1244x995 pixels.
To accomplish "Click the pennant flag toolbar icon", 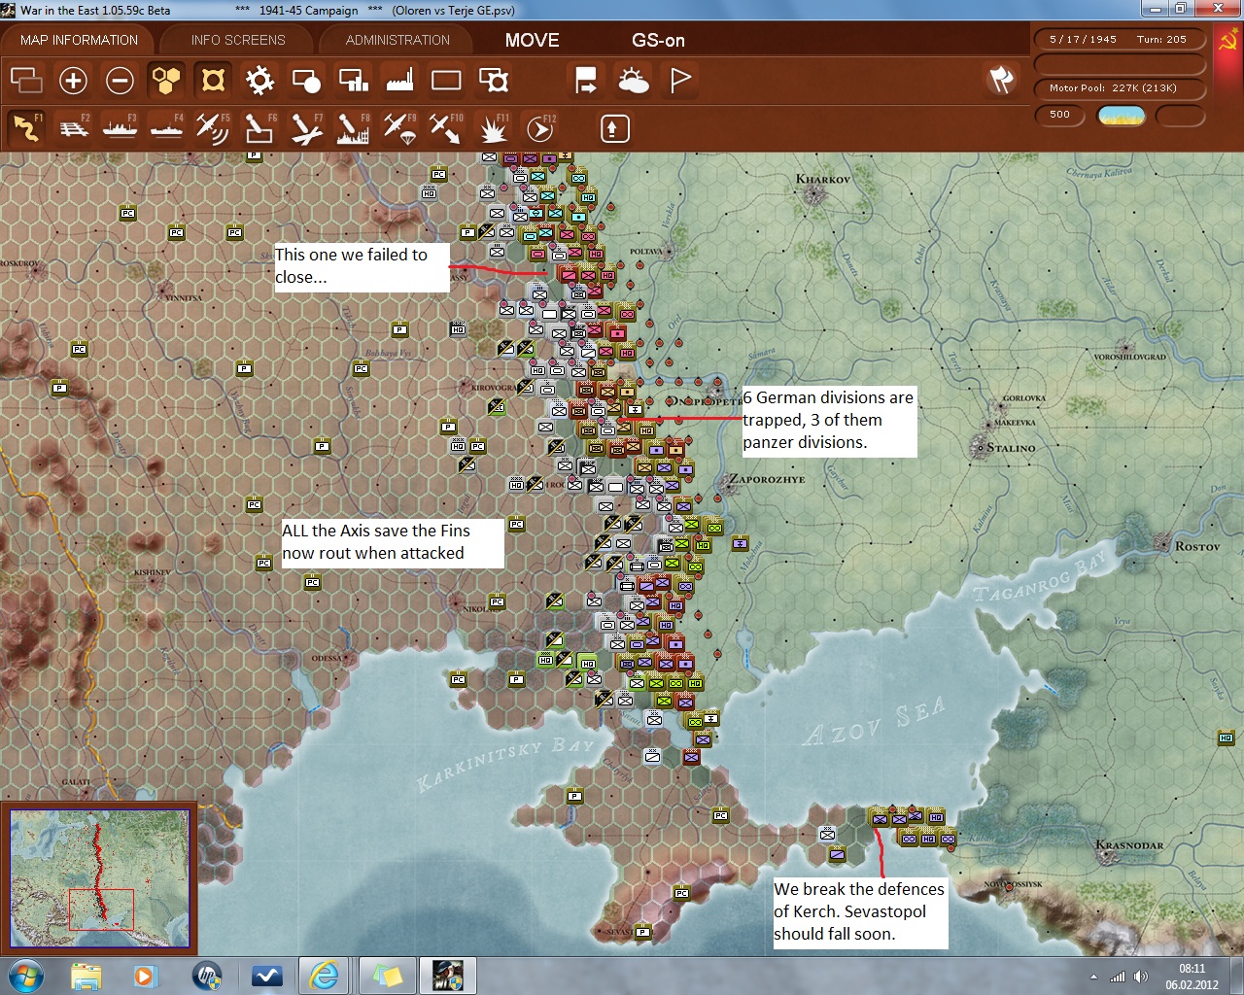I will (x=679, y=80).
